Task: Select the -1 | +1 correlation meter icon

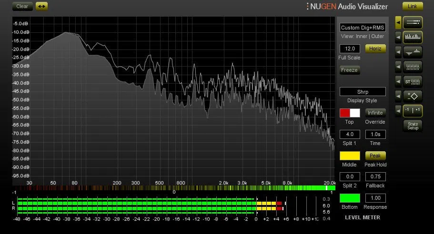Action: [x=413, y=110]
